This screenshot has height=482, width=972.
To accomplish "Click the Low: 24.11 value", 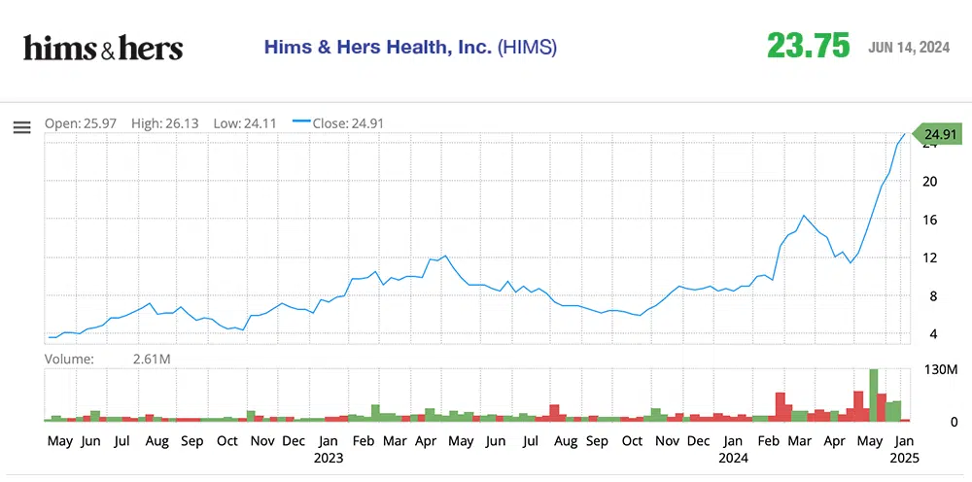I will pos(246,123).
